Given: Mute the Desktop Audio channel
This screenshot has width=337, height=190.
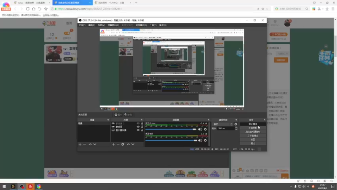Looking at the screenshot, I should point(200,141).
